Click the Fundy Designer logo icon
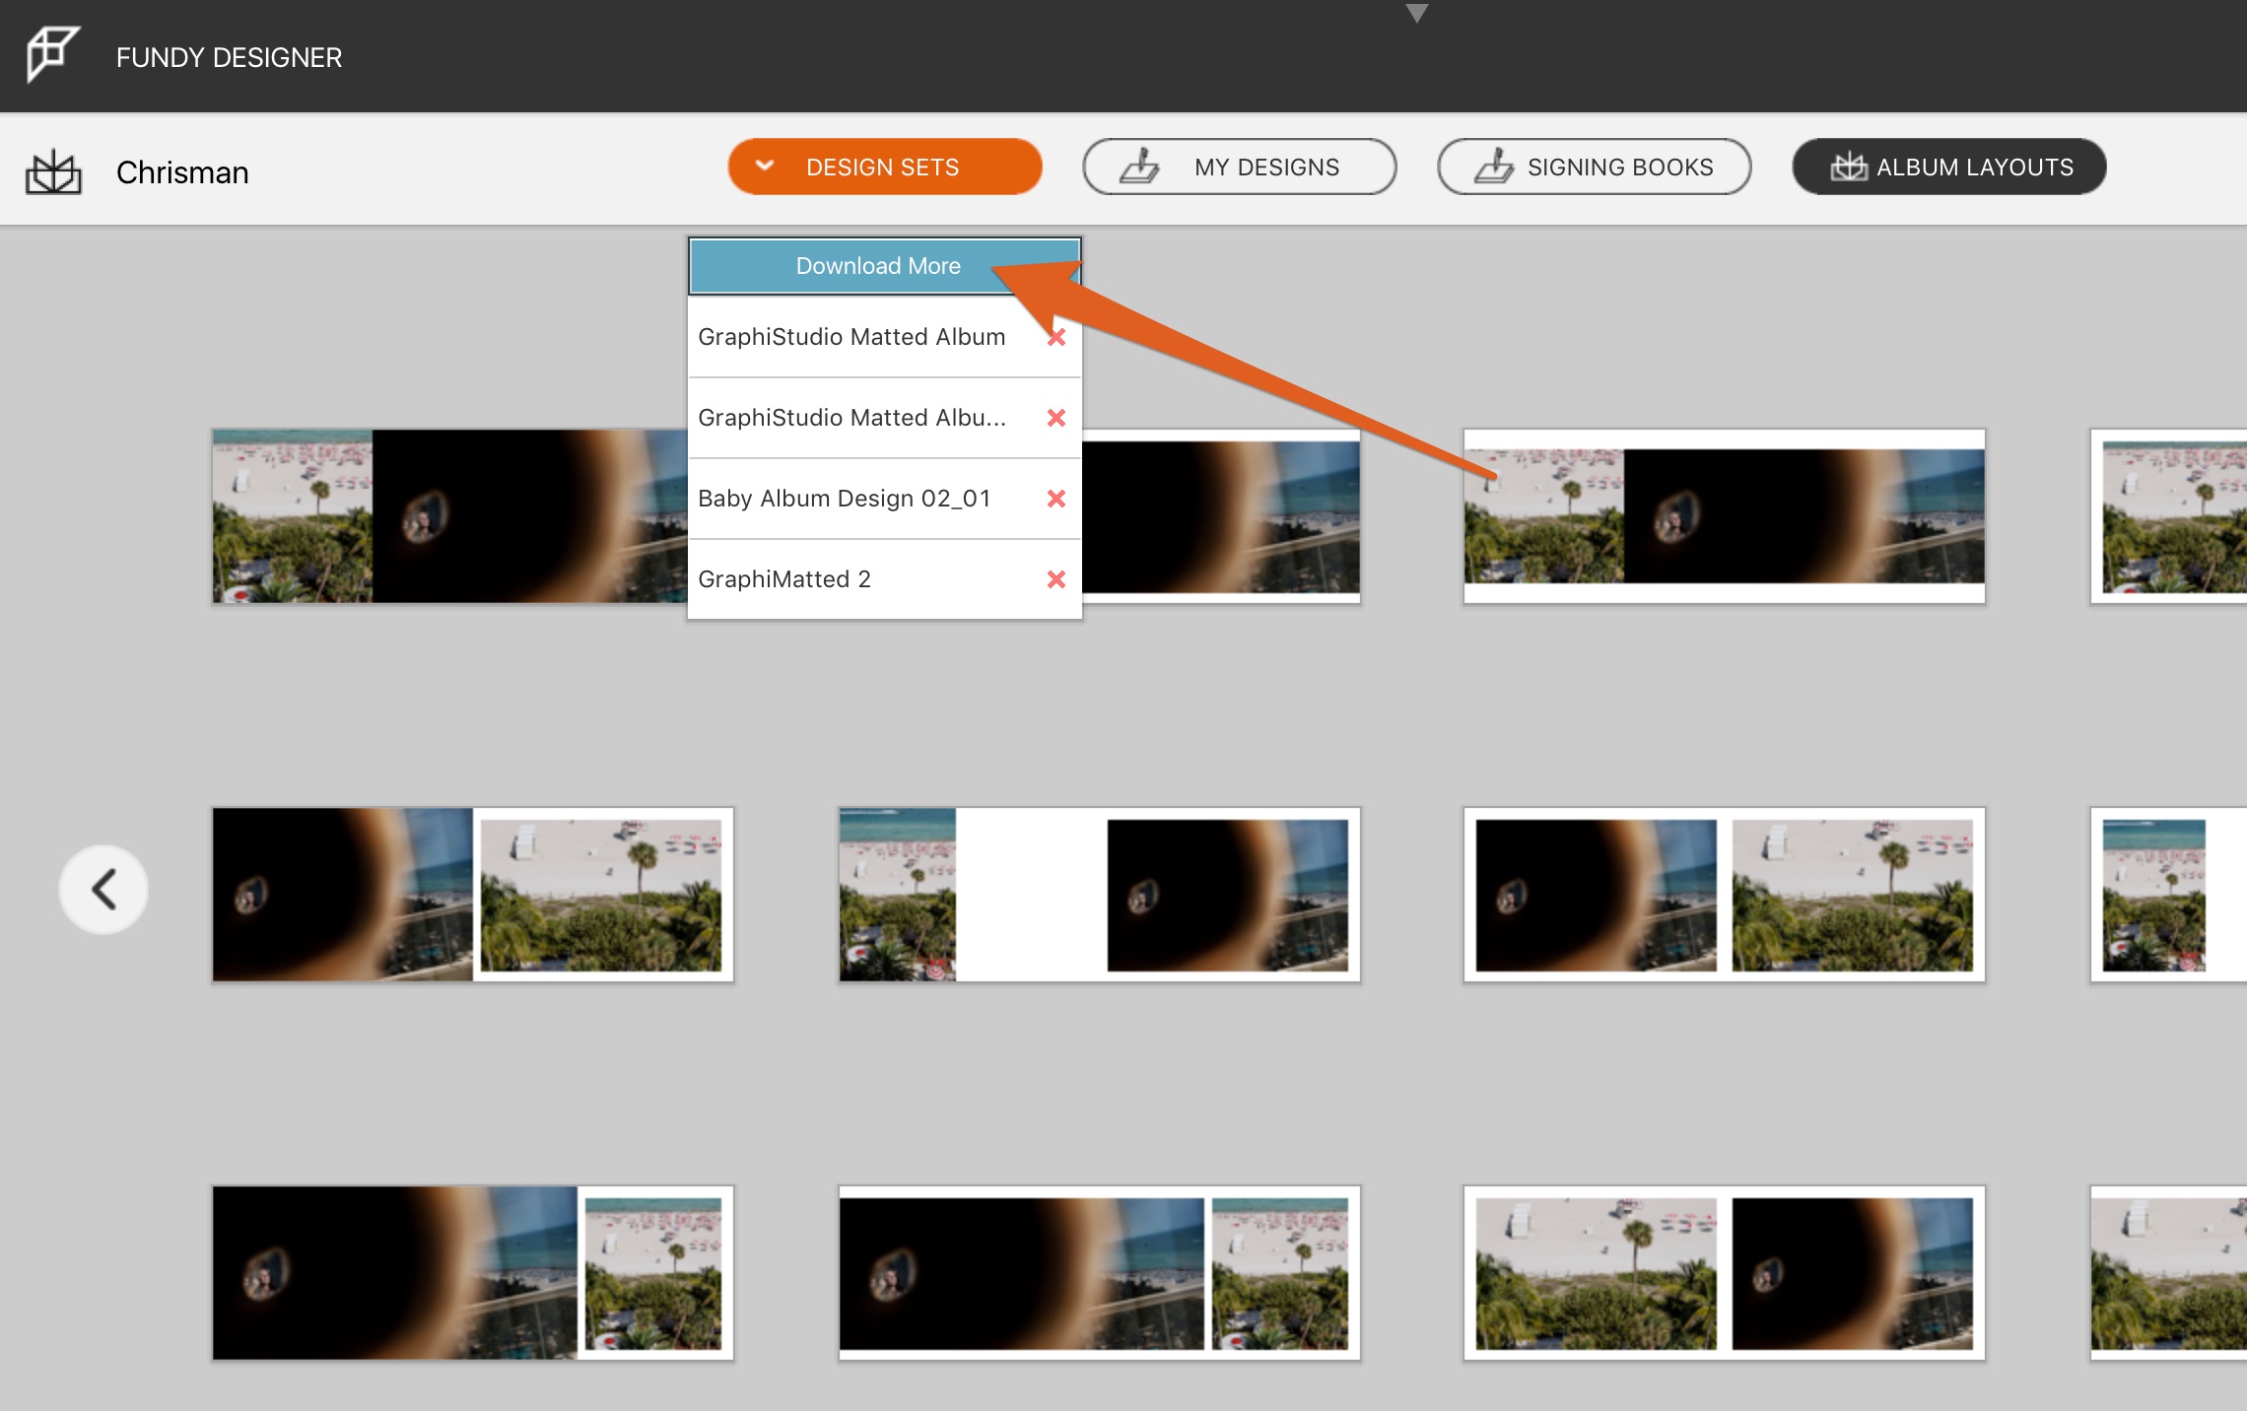 [52, 53]
